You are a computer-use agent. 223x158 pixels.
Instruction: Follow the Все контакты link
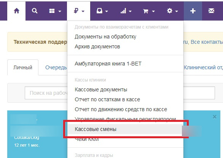207,42
